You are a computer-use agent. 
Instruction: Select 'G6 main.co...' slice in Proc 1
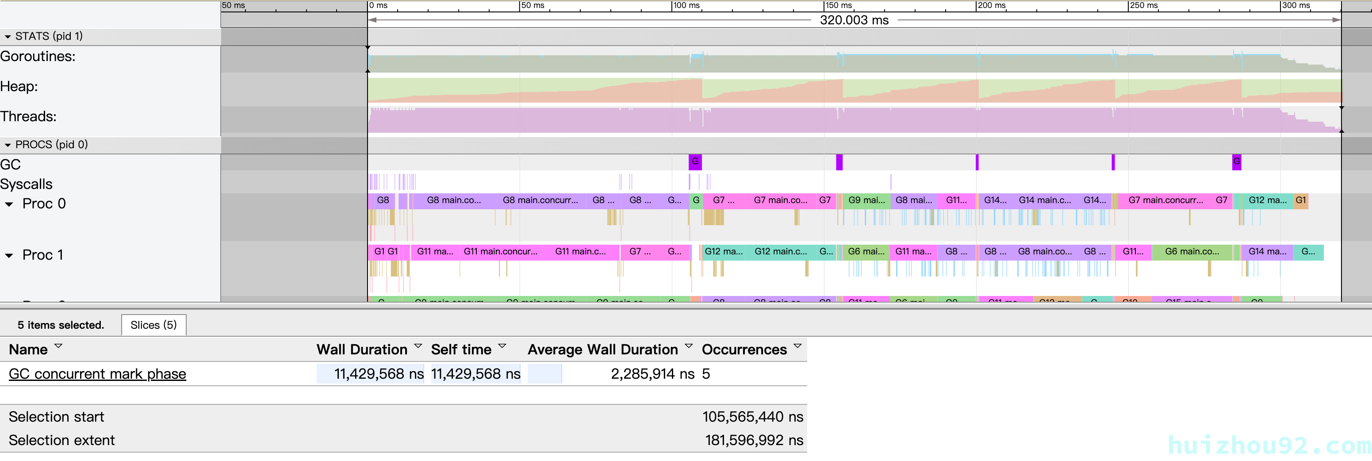1192,252
